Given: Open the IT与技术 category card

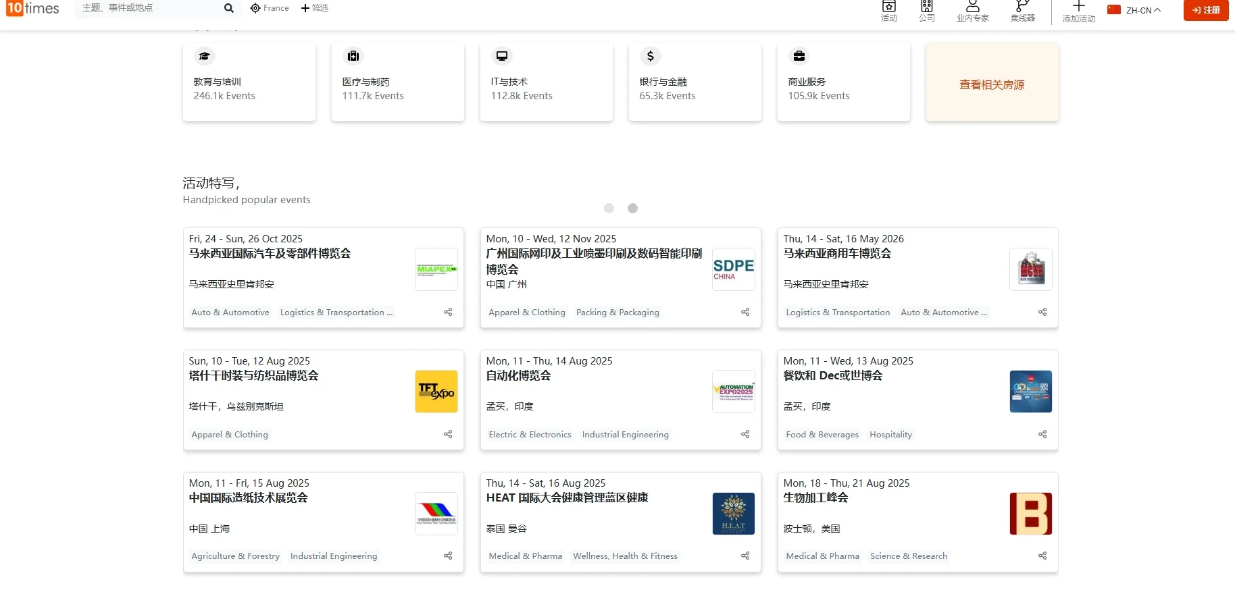Looking at the screenshot, I should (x=547, y=82).
